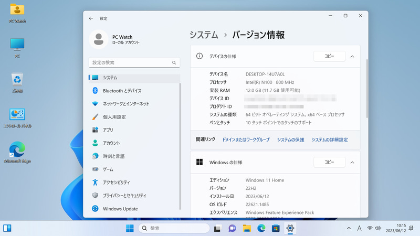420x236 pixels.
Task: Click version value 22H2
Action: [x=251, y=188]
